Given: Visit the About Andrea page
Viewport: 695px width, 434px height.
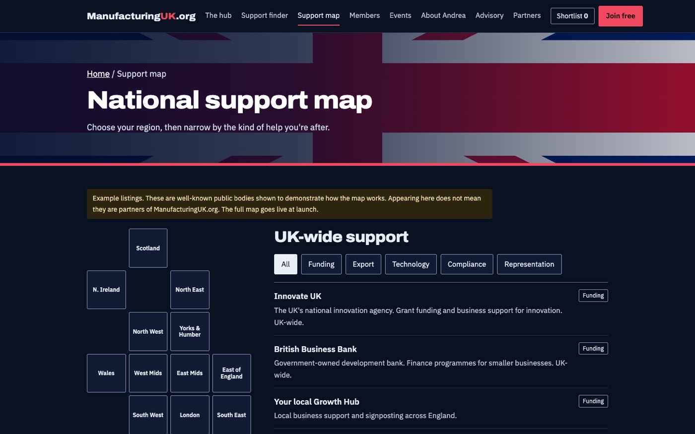Looking at the screenshot, I should (x=443, y=15).
